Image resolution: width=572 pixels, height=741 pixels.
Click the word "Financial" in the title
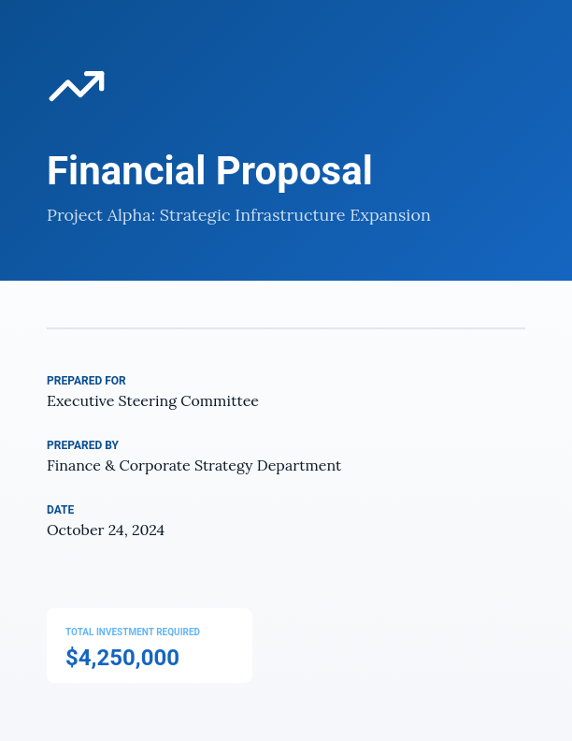126,171
